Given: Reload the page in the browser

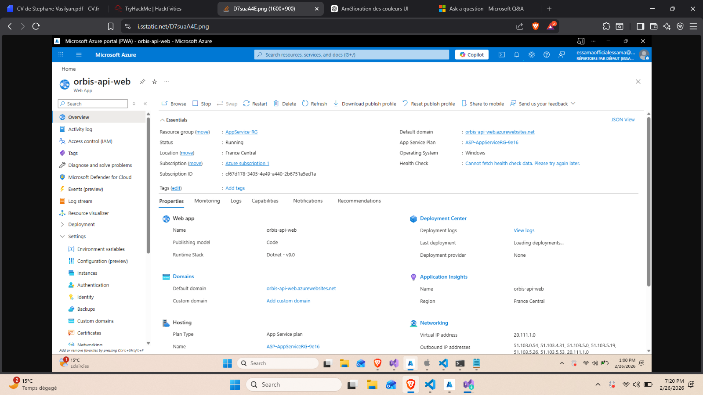Looking at the screenshot, I should coord(36,26).
